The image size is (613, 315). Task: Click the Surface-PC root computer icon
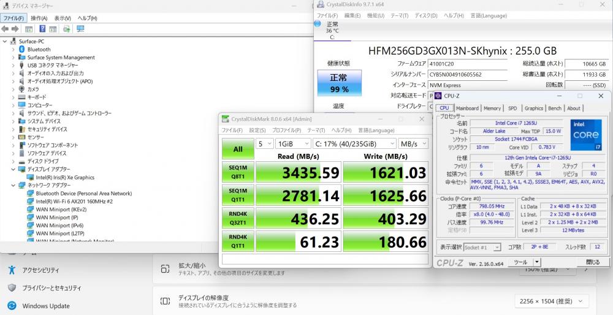coord(13,42)
